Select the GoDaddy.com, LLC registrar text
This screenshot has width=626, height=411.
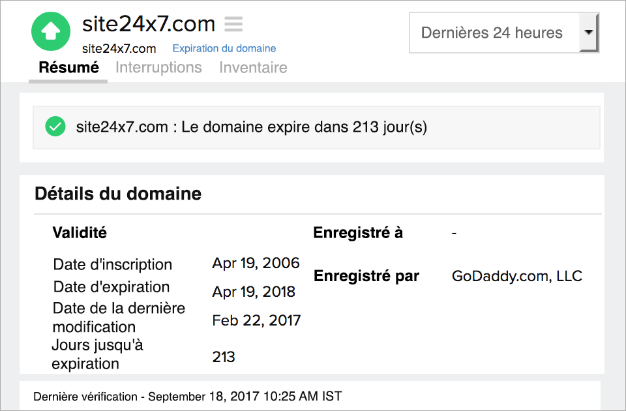point(517,276)
